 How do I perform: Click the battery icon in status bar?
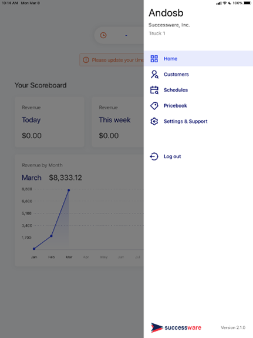coord(247,3)
